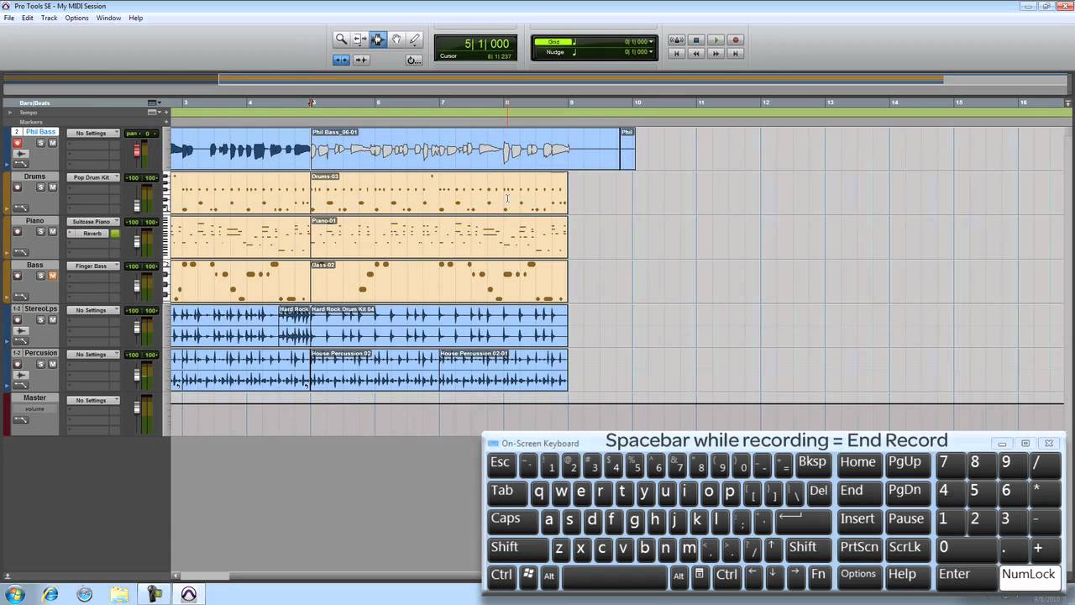1075x605 pixels.
Task: Click the Phil Bass track volume fader
Action: [x=138, y=152]
